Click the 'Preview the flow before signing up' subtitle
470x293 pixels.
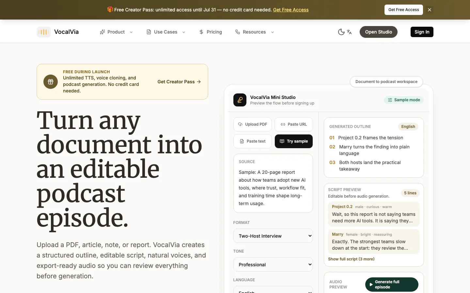coord(282,103)
